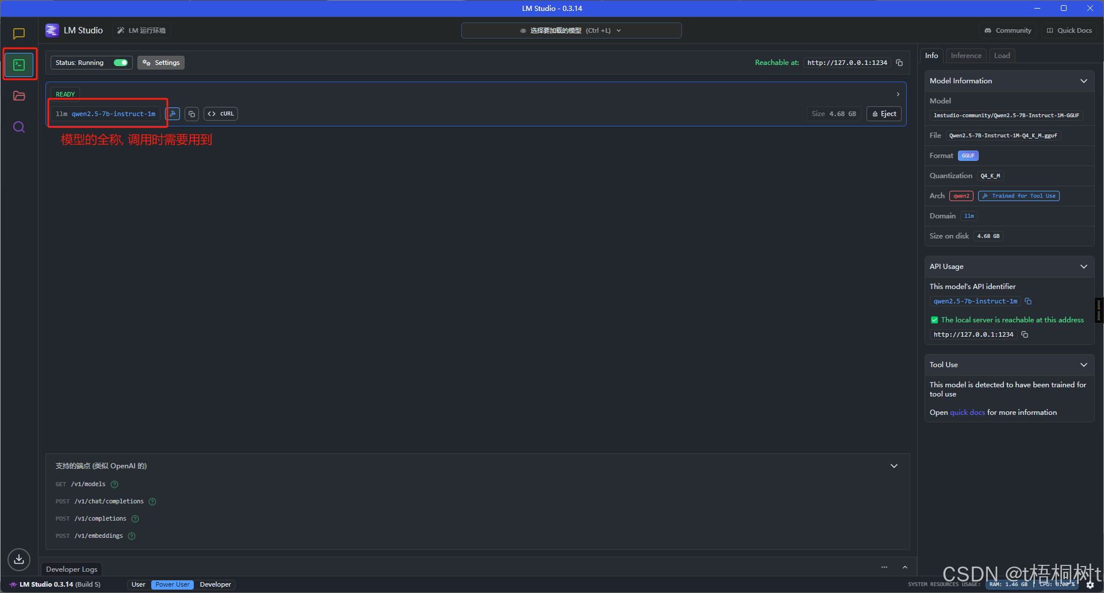Screen dimensions: 1104x593
Task: Copy the loaded model identifier in the model row
Action: [x=192, y=114]
